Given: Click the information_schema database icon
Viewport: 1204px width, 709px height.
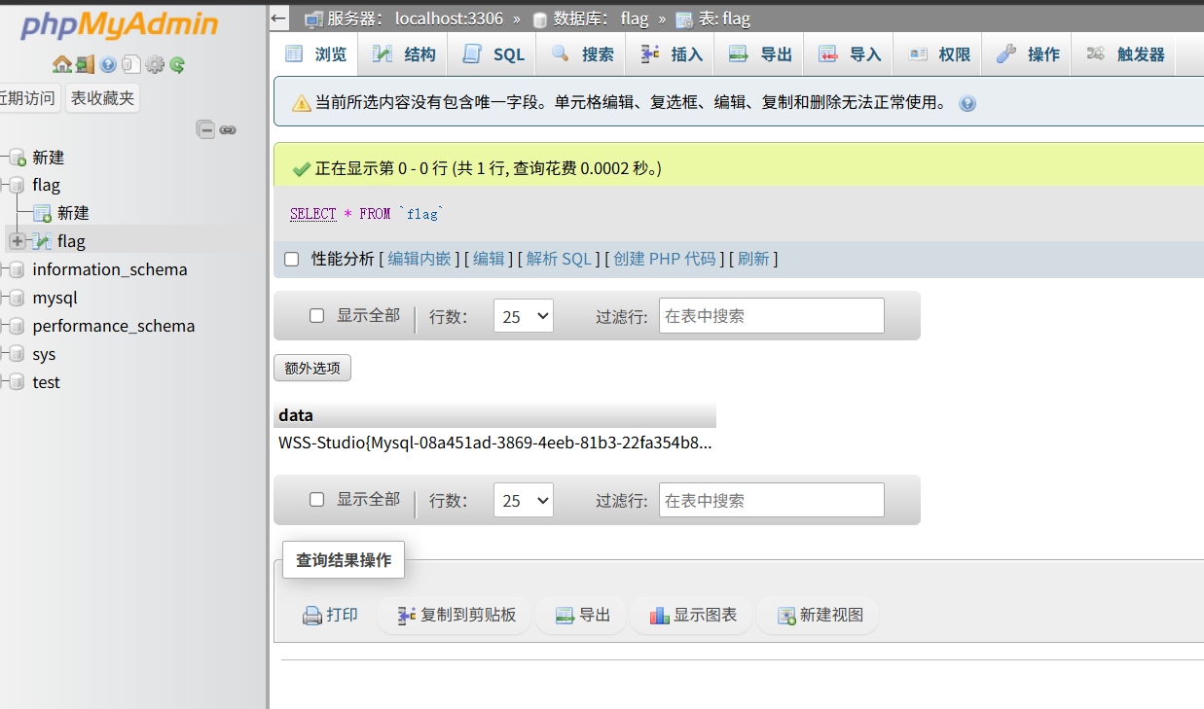Looking at the screenshot, I should point(17,269).
